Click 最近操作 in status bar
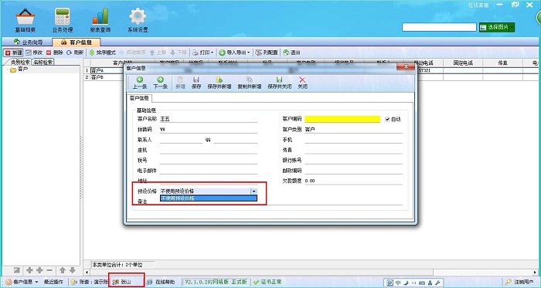 tap(53, 282)
